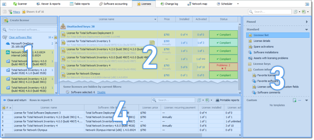
Task: Select Total Network Inventory 4.8.0 software item
Action: 28,89
